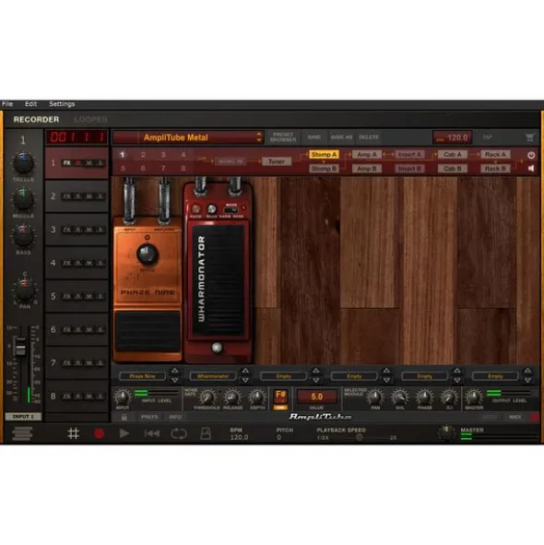Click the noise gate Threshold knob
Viewport: 544px width, 545px height.
coord(207,397)
